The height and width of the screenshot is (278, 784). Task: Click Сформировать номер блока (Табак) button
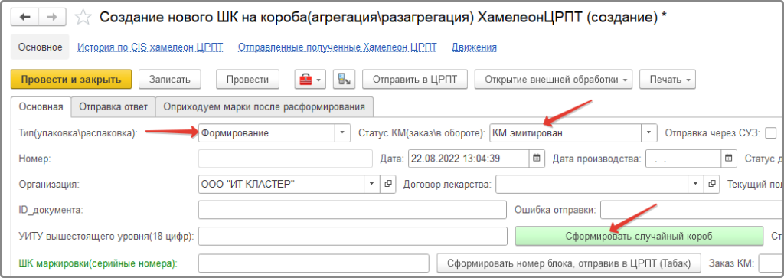coord(569,263)
